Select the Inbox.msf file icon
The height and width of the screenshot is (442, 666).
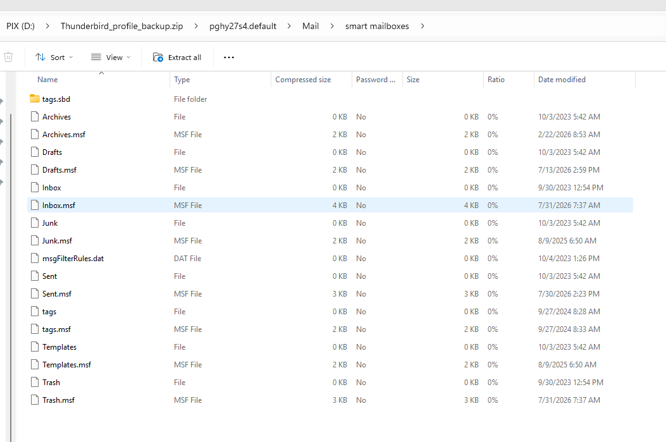35,205
